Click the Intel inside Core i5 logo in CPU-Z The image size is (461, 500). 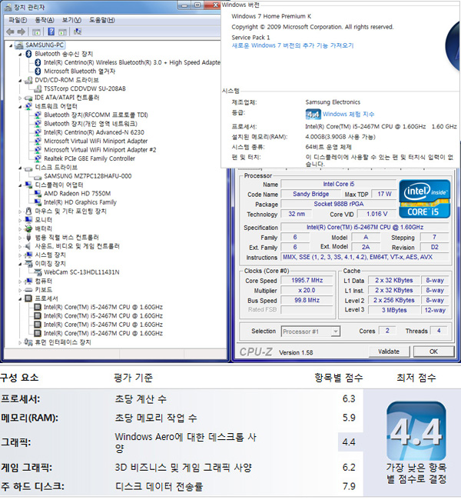424,198
